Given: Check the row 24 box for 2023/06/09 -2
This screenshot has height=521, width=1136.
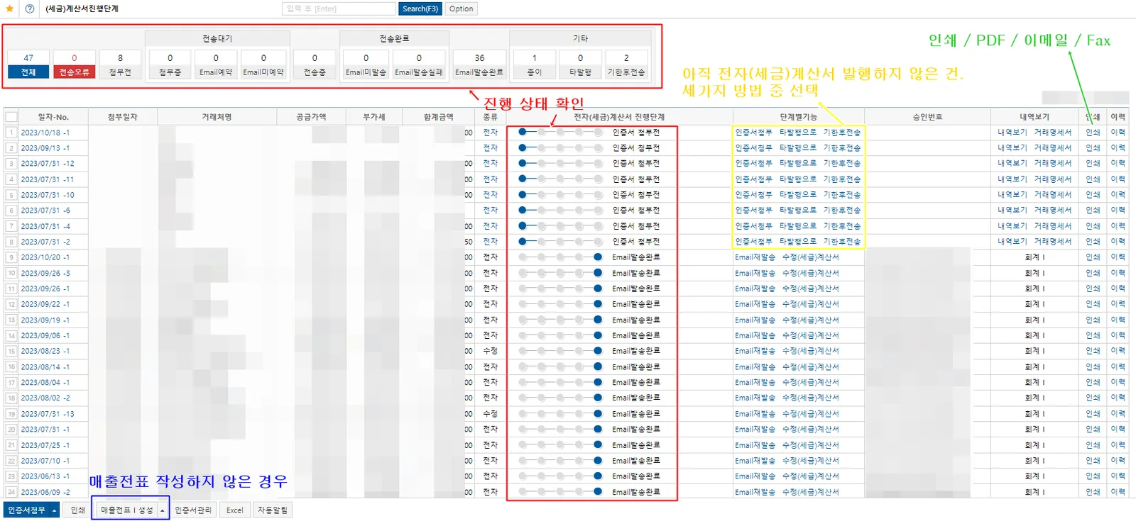Looking at the screenshot, I should 11,492.
